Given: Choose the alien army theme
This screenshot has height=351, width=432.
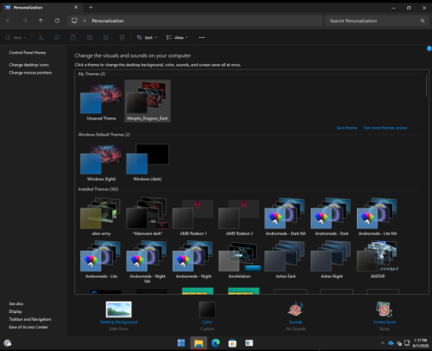Looking at the screenshot, I should (101, 217).
